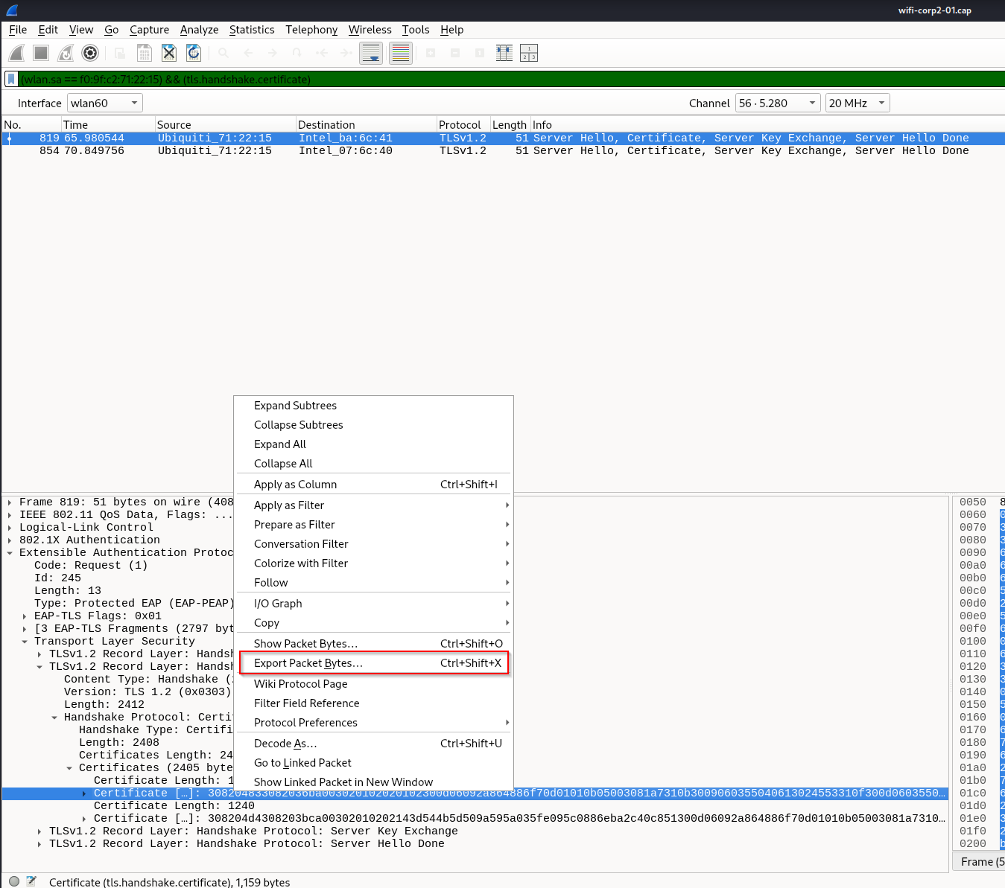Change the Channel using its dropdown
1005x888 pixels.
coord(778,103)
